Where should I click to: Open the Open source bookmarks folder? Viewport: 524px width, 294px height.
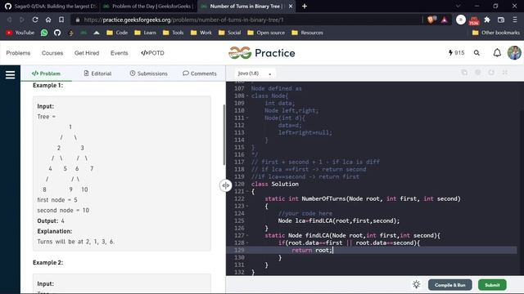pyautogui.click(x=266, y=33)
